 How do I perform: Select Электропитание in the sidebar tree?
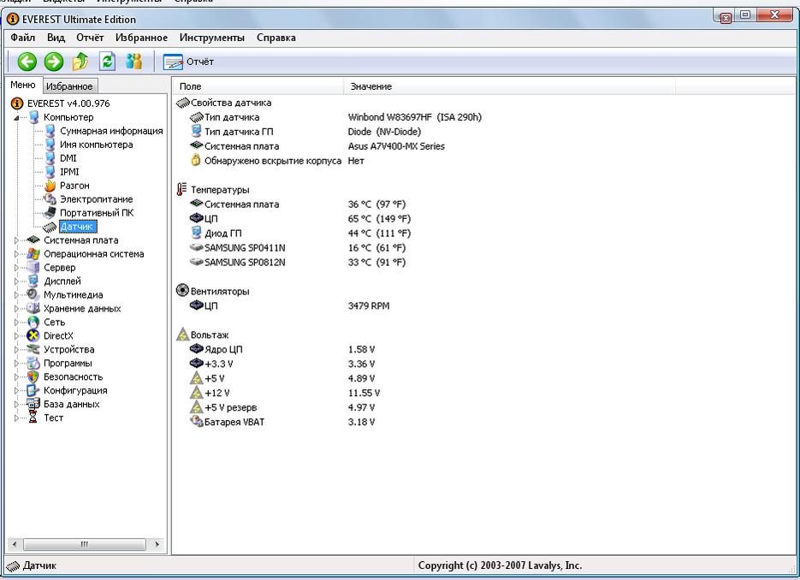coord(96,199)
